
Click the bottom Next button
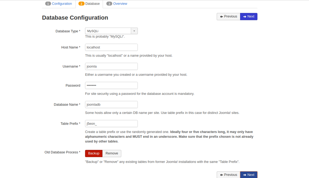tap(249, 175)
